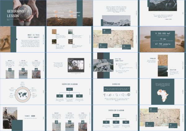Screen dimensions: 186x131
Task: Select the 'What Is This Topic About?' slide
Action: click(23, 39)
